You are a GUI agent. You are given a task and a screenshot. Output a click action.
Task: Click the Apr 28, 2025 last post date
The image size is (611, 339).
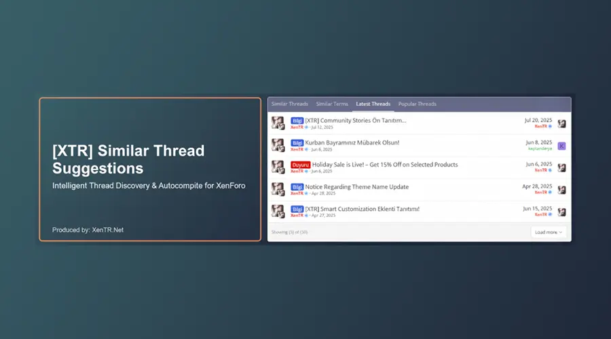point(536,186)
